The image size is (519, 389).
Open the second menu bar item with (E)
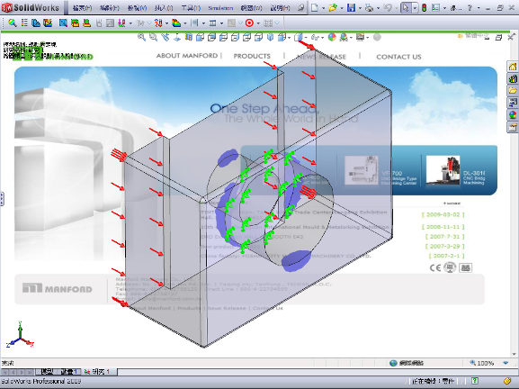(x=109, y=8)
